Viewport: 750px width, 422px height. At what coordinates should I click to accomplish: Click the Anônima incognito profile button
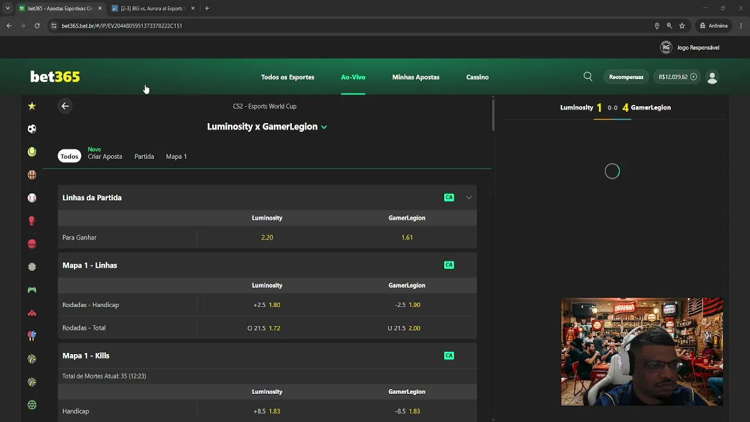[714, 26]
